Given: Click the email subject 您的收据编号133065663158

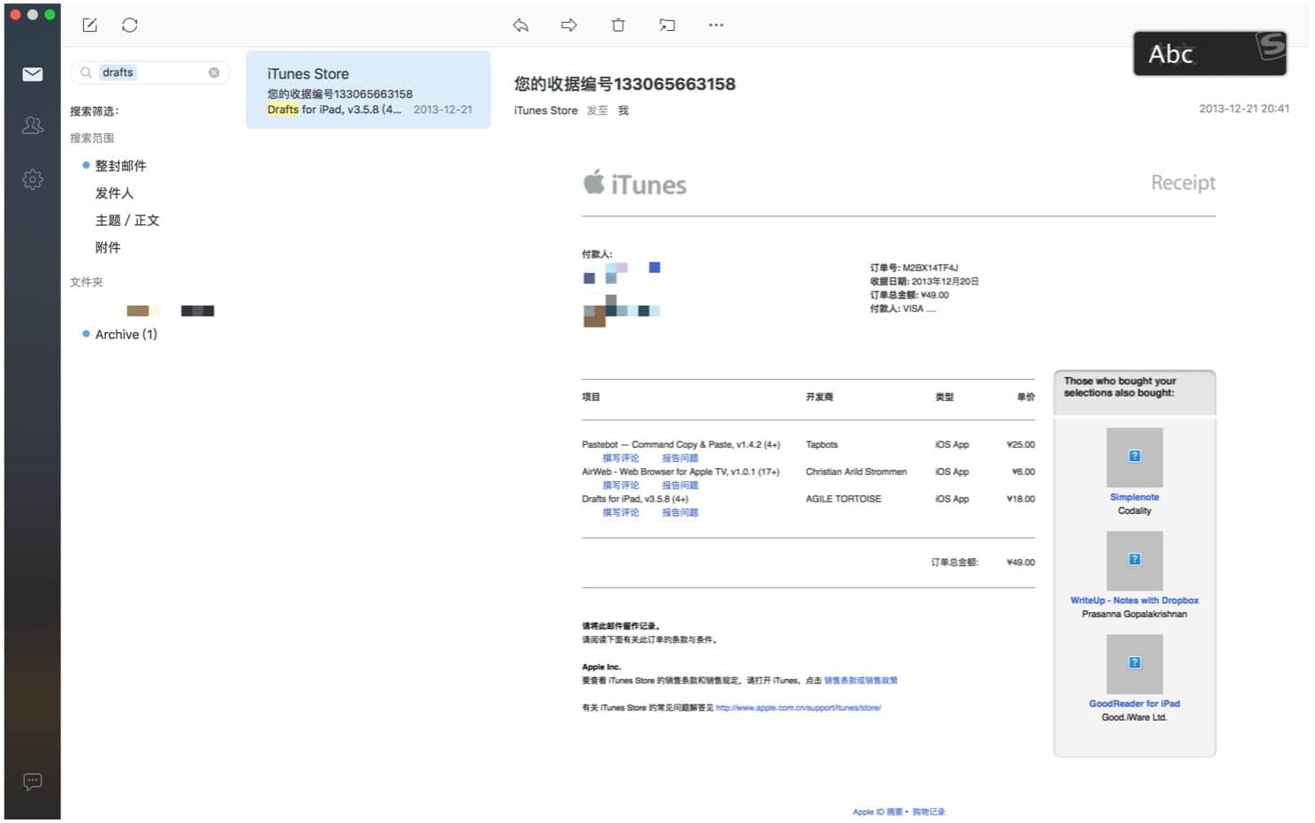Looking at the screenshot, I should tap(625, 84).
